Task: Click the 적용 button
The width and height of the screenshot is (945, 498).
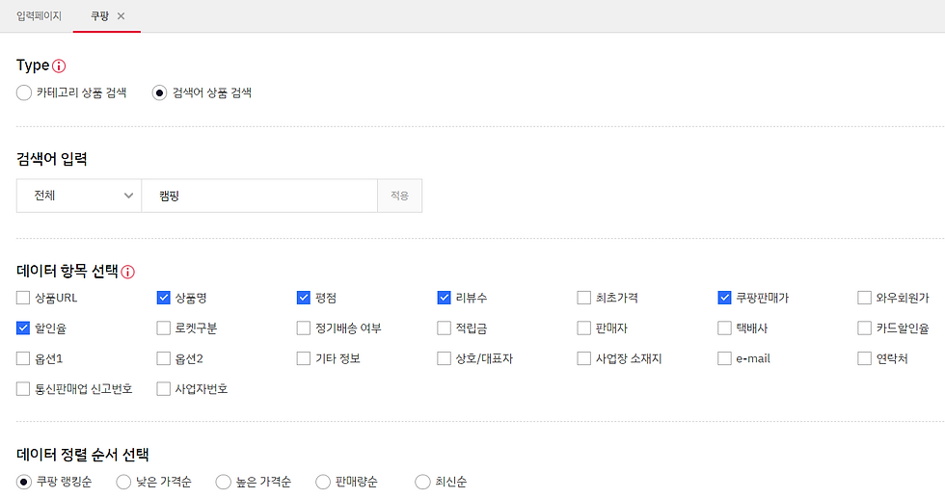Action: point(399,196)
